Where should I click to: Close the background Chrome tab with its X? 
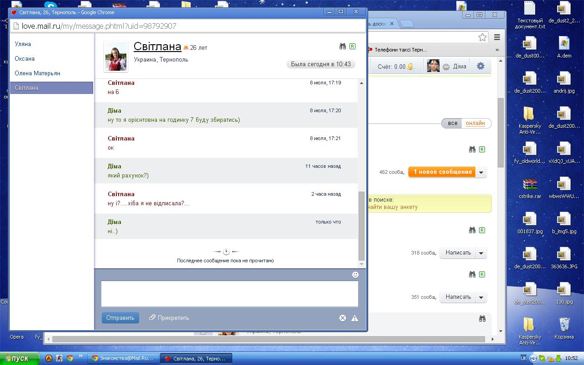point(391,24)
